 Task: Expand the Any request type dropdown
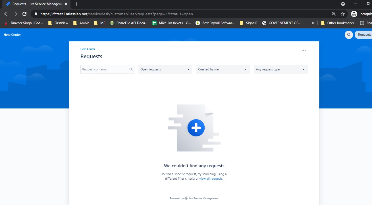click(x=281, y=69)
